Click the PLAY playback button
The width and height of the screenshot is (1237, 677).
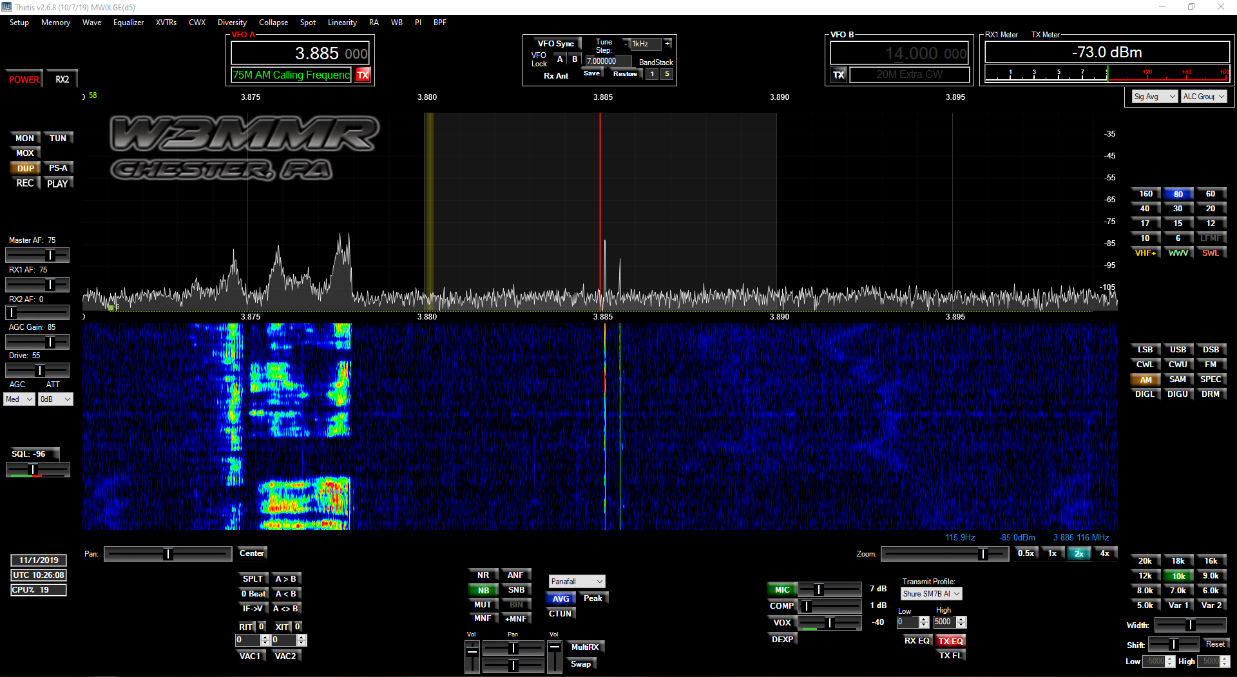pos(57,184)
